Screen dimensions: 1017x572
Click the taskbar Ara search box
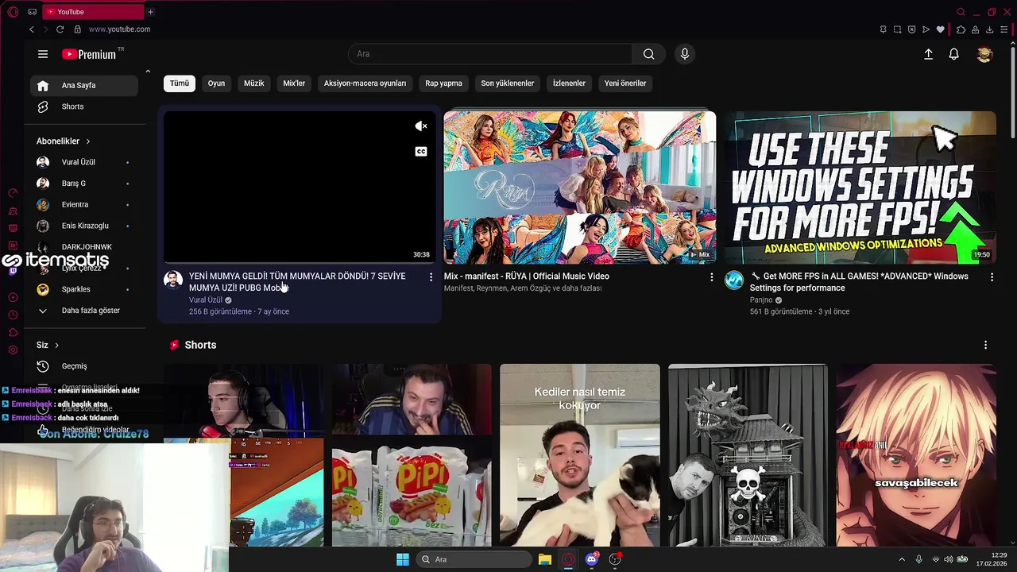point(474,559)
